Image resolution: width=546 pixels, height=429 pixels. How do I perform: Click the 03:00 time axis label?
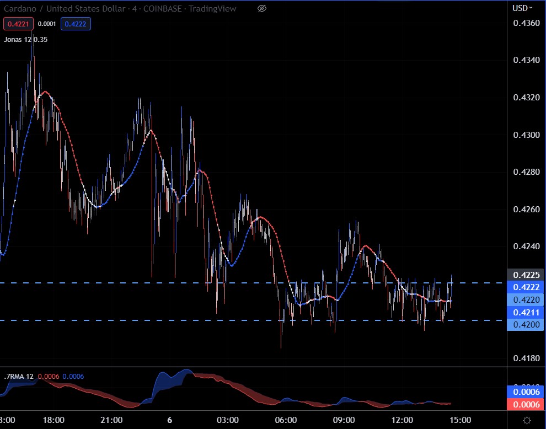click(227, 420)
